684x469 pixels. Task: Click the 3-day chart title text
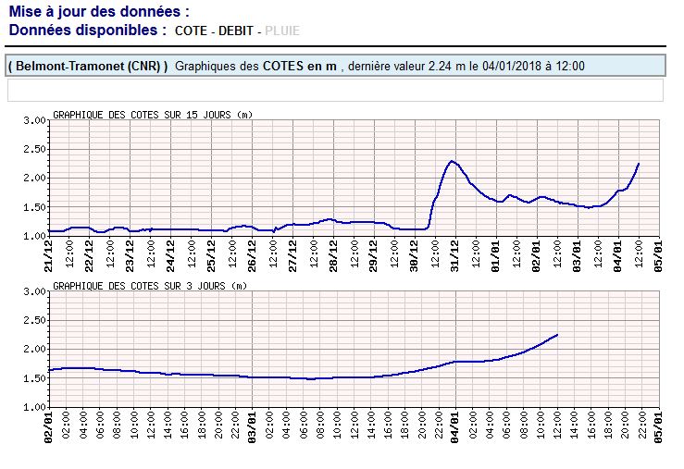click(x=150, y=286)
